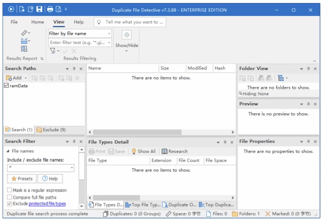Uncheck the ramData search path

(6, 86)
